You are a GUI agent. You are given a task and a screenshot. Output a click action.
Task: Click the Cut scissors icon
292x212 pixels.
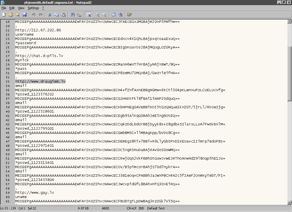click(x=50, y=15)
